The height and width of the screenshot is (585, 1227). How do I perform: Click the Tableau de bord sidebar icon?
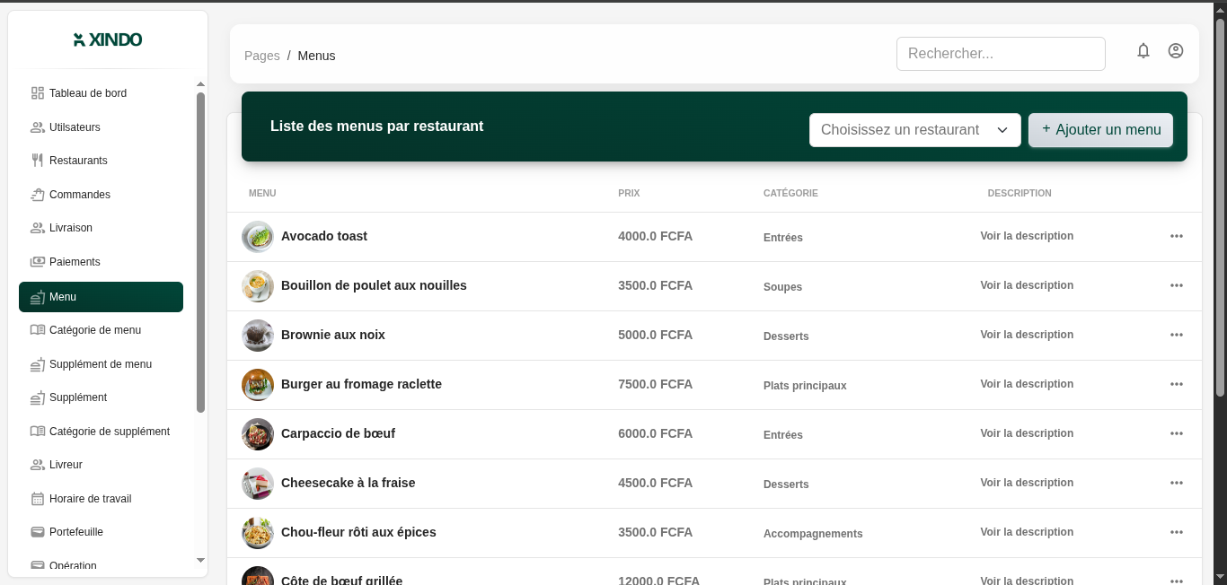pyautogui.click(x=38, y=93)
